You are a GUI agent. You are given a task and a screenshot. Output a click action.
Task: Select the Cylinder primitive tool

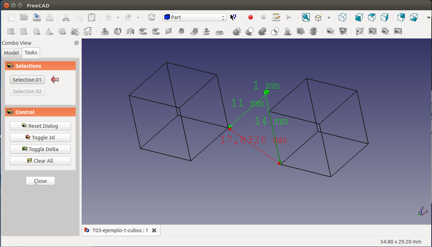click(x=24, y=32)
